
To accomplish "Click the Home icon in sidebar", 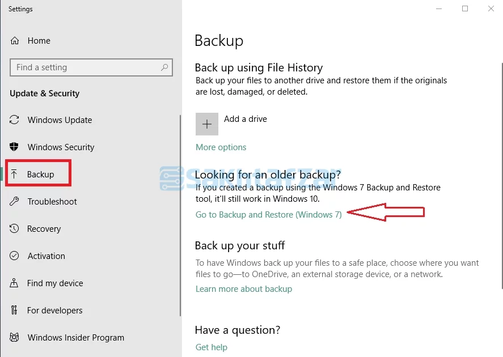I will [x=15, y=41].
